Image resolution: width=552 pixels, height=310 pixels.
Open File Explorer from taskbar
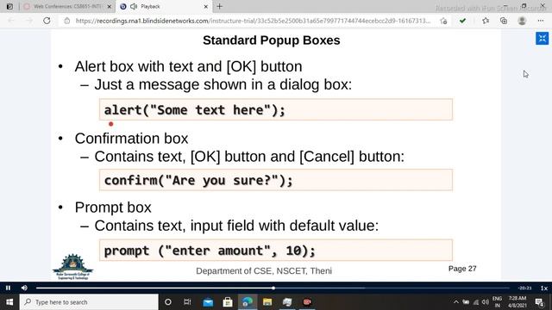coord(267,302)
